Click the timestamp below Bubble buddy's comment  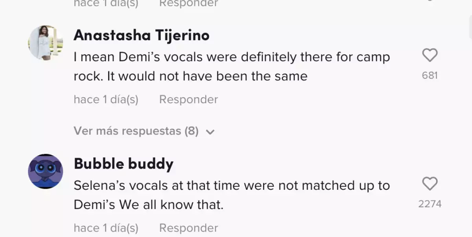point(106,228)
